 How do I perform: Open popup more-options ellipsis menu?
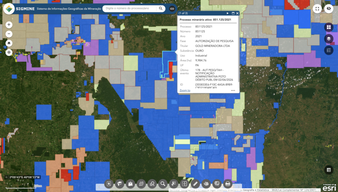pyautogui.click(x=233, y=91)
